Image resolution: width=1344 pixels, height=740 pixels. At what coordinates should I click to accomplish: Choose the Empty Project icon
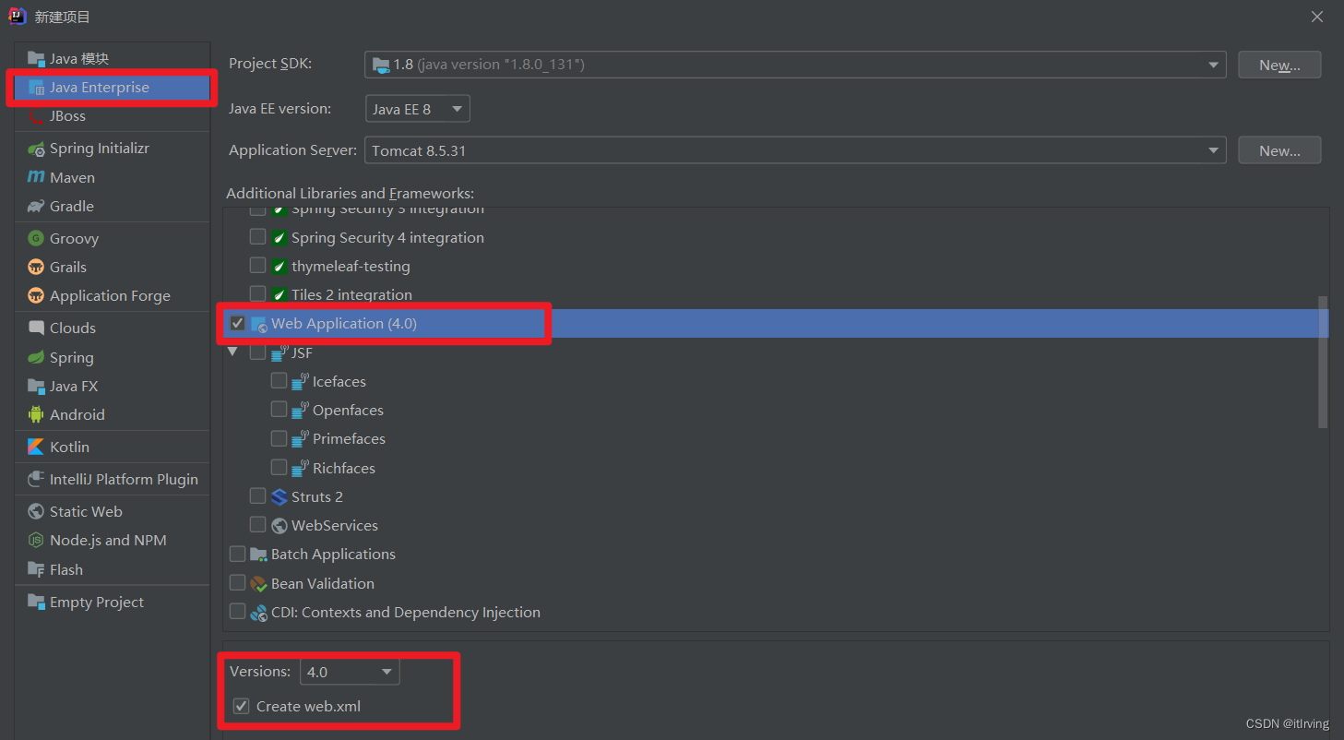click(x=36, y=603)
